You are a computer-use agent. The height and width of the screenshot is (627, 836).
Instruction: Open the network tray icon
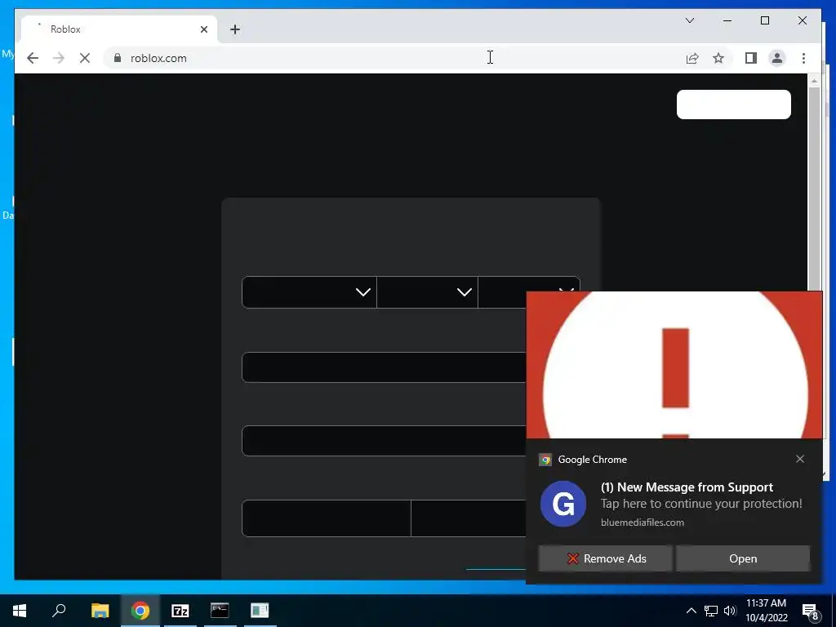click(711, 611)
